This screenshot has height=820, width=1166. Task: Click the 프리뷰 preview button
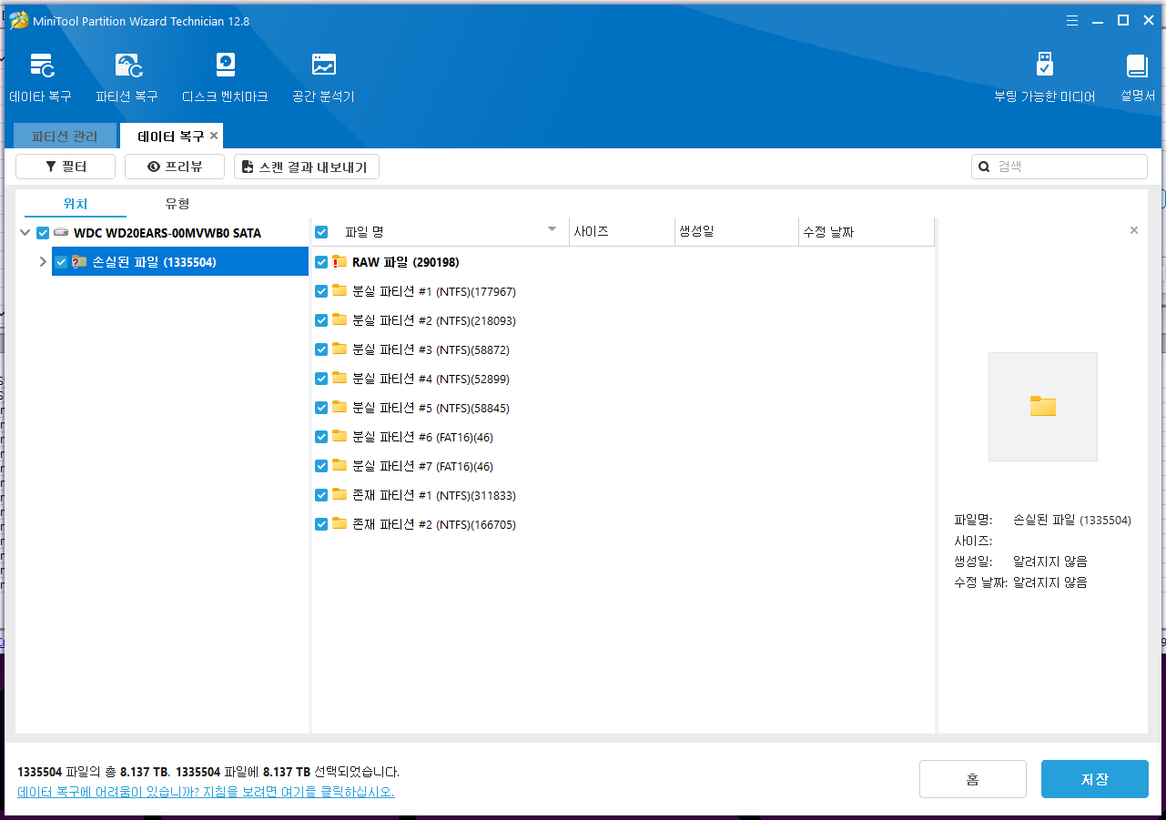(175, 167)
